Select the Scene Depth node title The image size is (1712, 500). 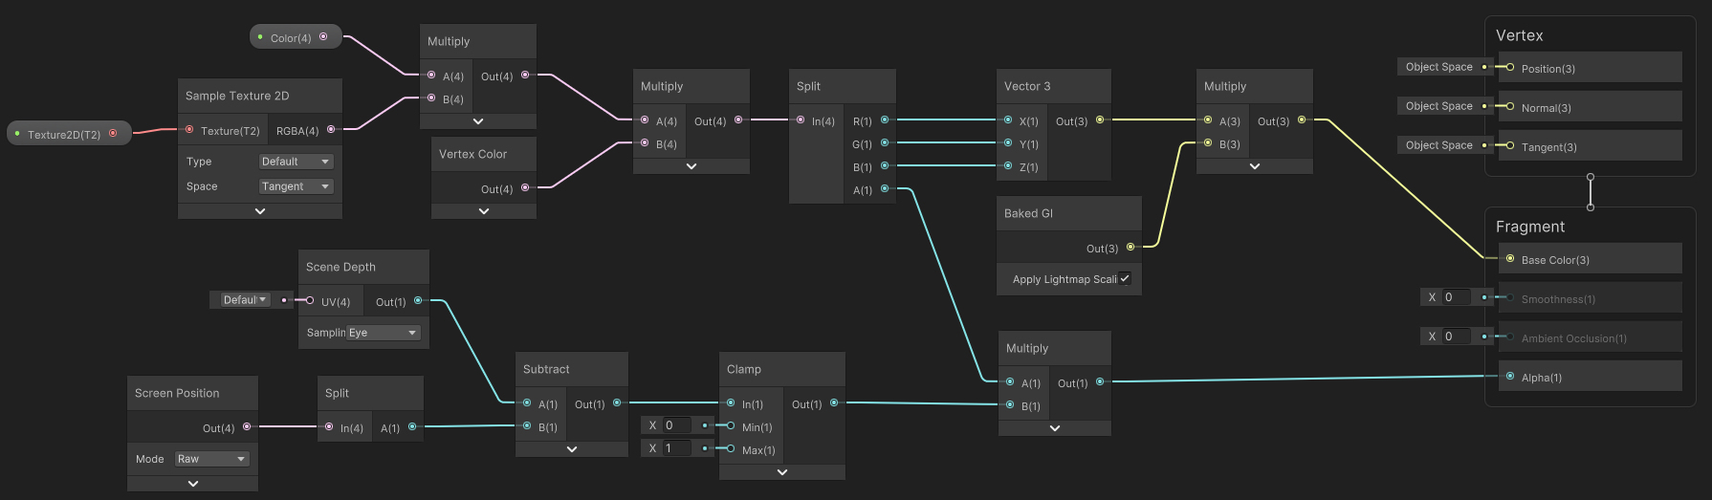coord(340,267)
